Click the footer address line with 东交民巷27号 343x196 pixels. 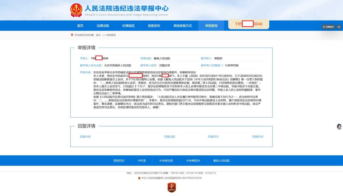point(171,173)
